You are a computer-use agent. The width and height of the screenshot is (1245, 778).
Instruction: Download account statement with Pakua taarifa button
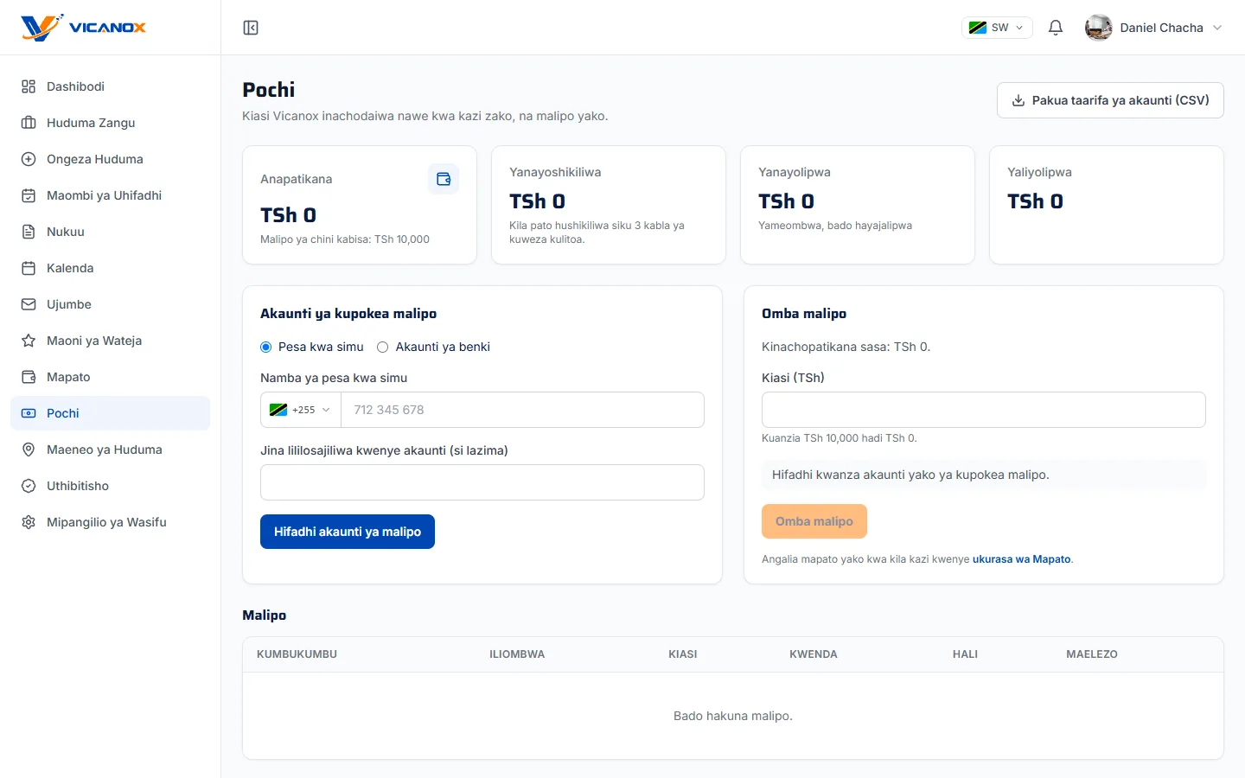click(x=1110, y=100)
